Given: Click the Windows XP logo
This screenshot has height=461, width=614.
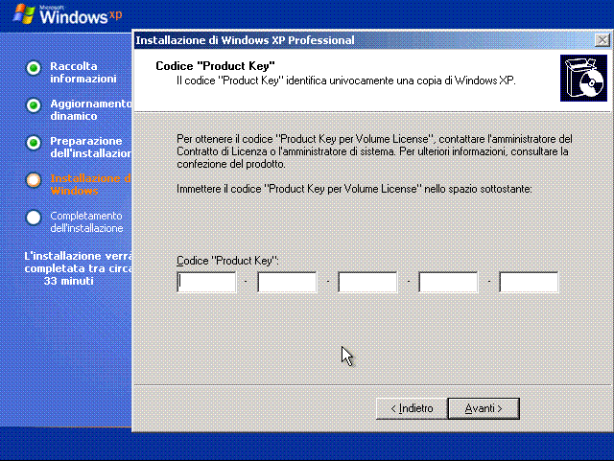Looking at the screenshot, I should (62, 15).
